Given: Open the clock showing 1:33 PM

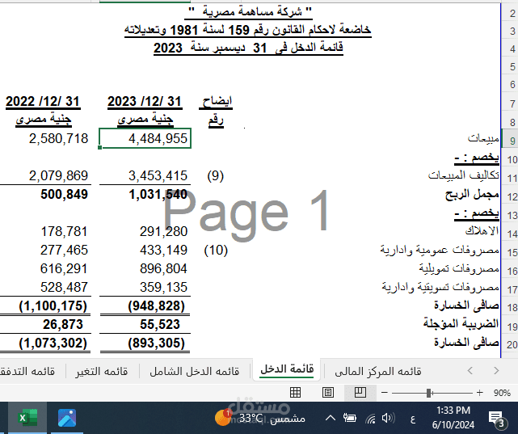Looking at the screenshot, I should [x=453, y=418].
